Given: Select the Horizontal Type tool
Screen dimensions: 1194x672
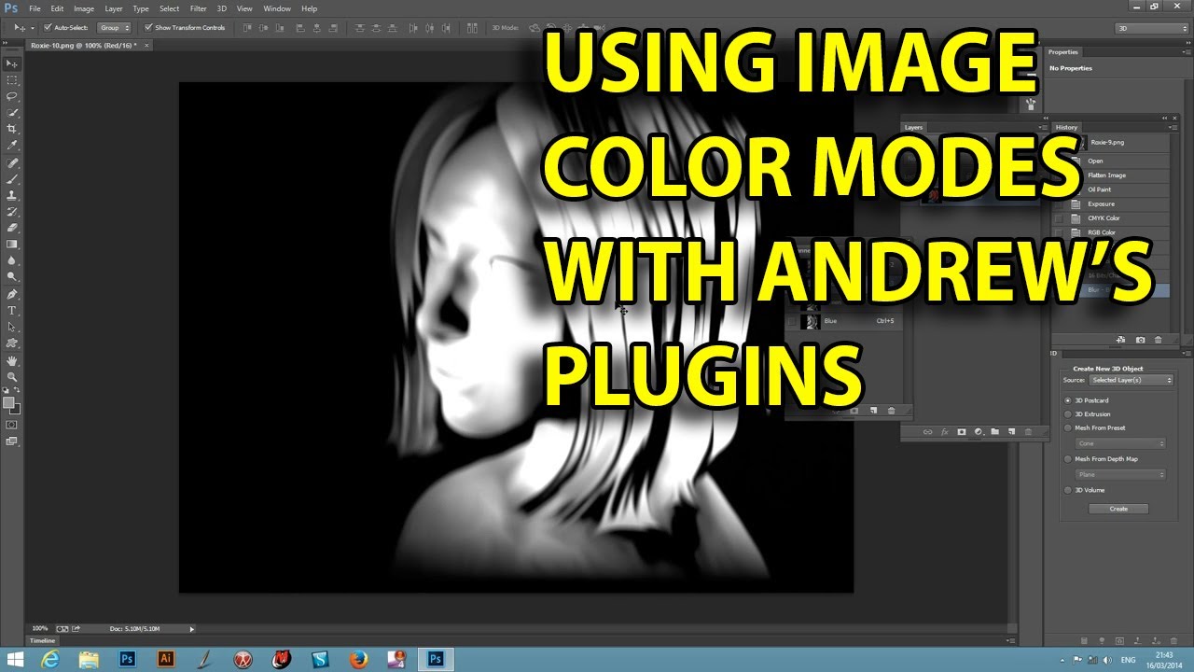Looking at the screenshot, I should click(x=12, y=310).
